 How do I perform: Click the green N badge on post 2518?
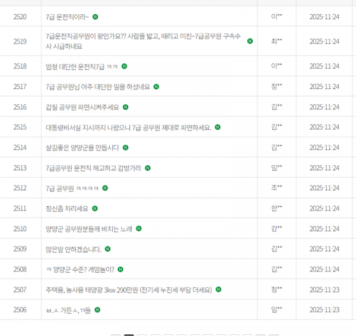[124, 66]
